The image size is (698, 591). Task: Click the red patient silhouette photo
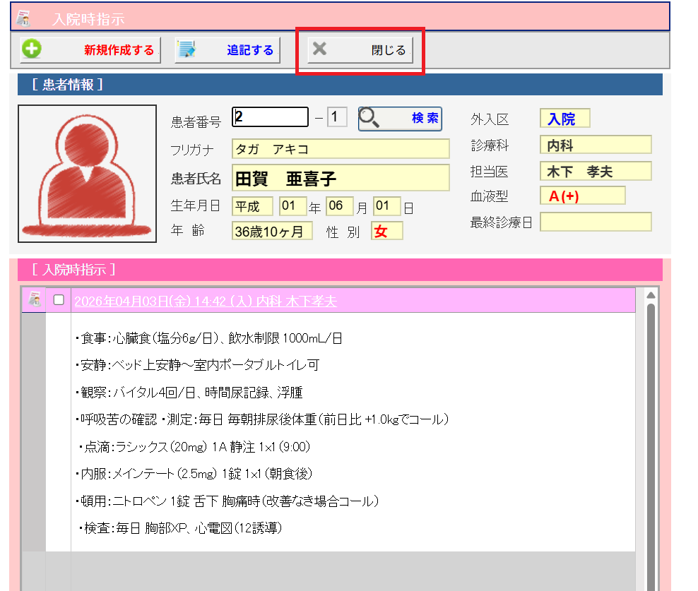pyautogui.click(x=87, y=174)
